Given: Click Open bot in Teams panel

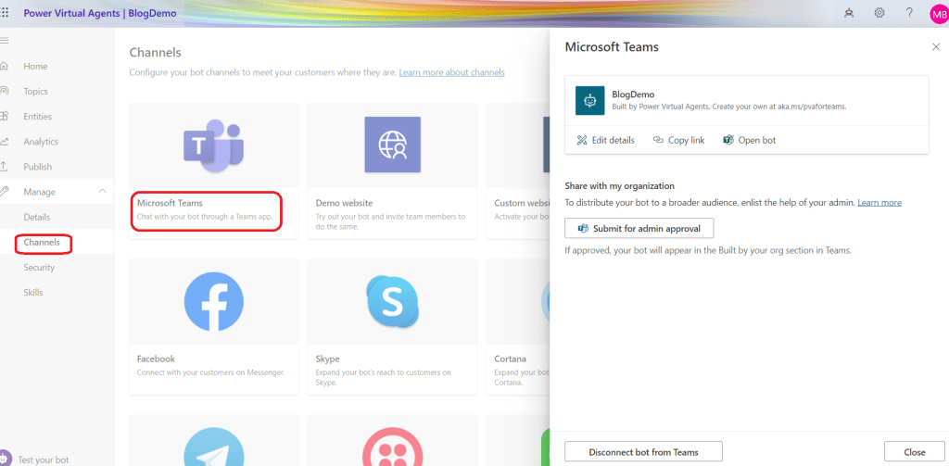Looking at the screenshot, I should (749, 140).
